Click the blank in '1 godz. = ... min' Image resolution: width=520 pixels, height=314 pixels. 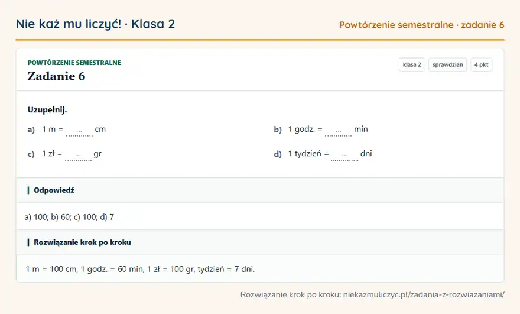[338, 131]
